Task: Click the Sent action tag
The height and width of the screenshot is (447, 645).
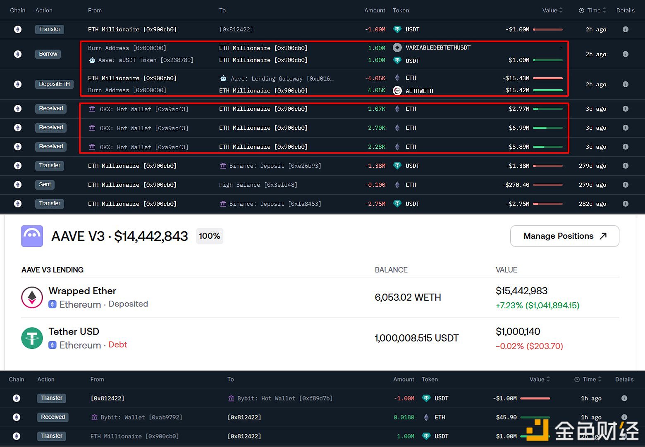Action: pyautogui.click(x=45, y=185)
